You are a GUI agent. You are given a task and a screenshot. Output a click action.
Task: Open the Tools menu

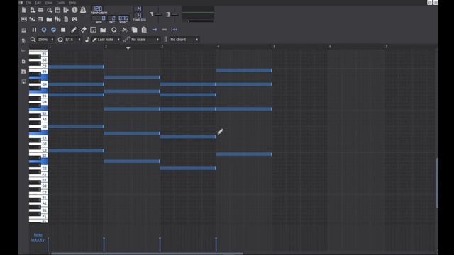[x=60, y=3]
